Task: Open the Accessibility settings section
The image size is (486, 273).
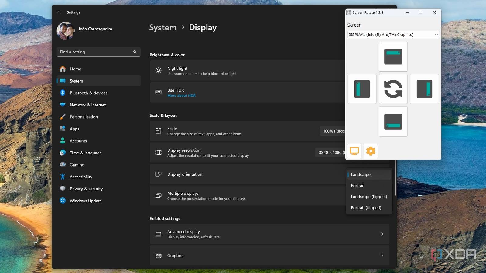Action: [81, 177]
